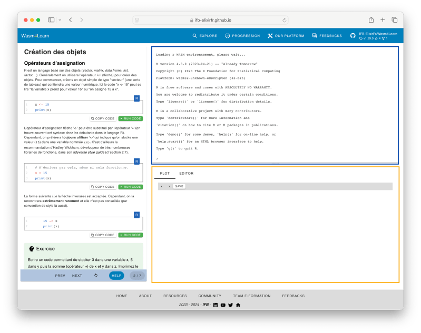Open the IFB LinkedIn icon in footer
The height and width of the screenshot is (333, 421).
(x=216, y=305)
